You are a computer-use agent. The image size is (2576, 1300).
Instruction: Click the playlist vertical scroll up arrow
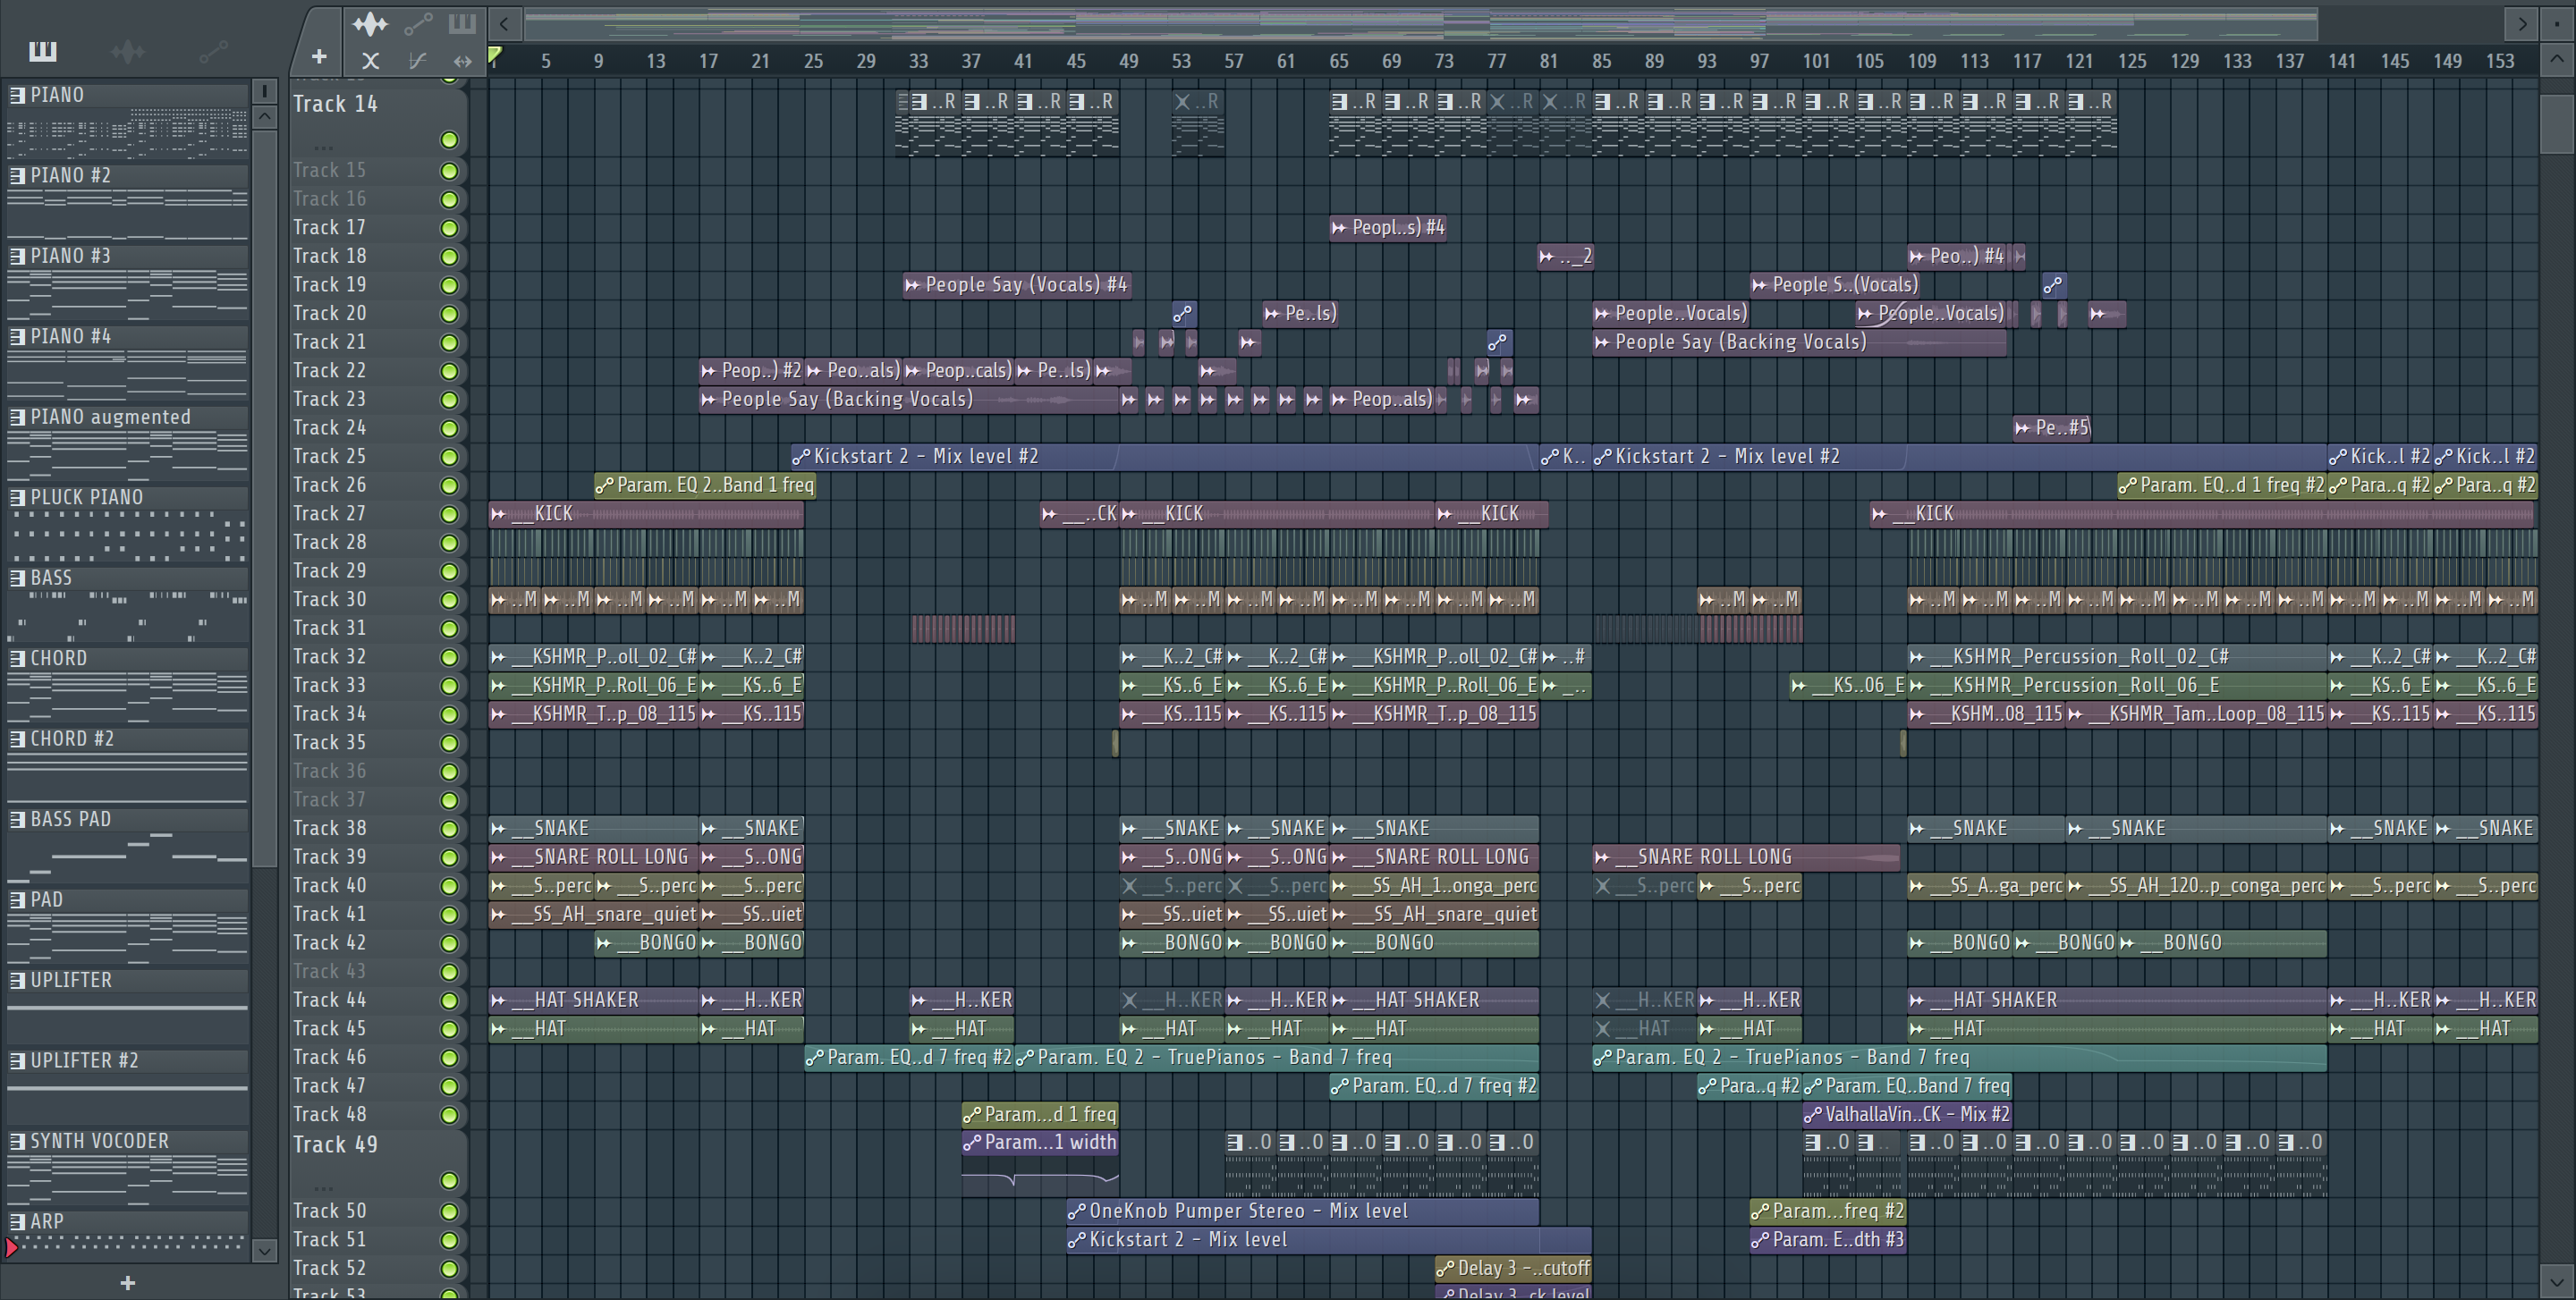(2556, 60)
